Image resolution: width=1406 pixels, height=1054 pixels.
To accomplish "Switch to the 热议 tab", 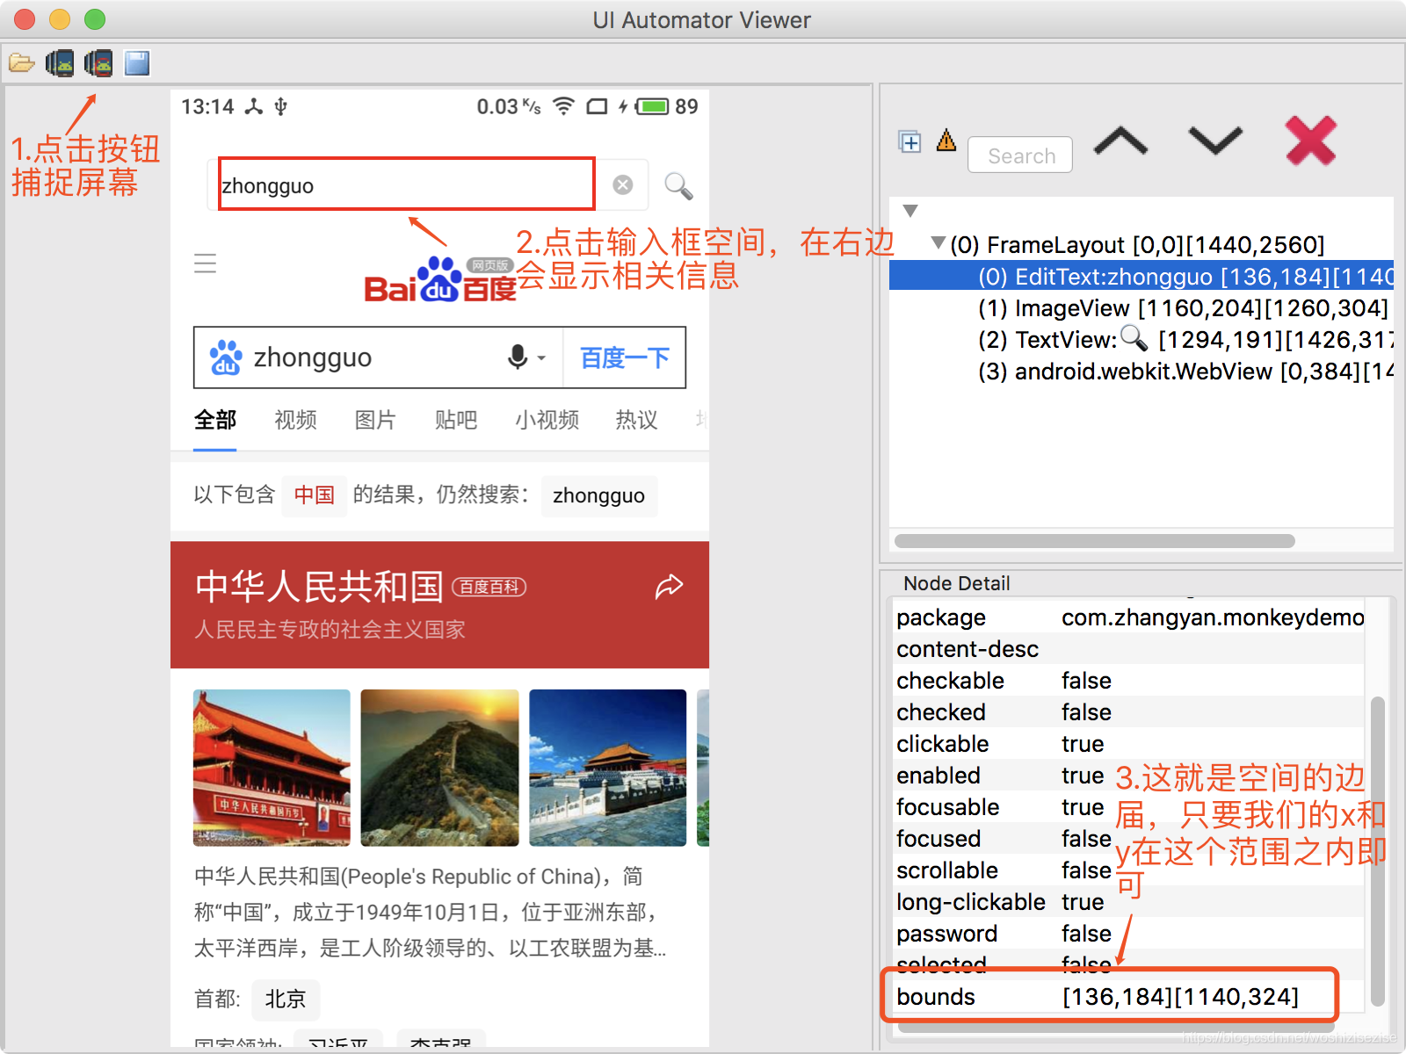I will (x=636, y=420).
